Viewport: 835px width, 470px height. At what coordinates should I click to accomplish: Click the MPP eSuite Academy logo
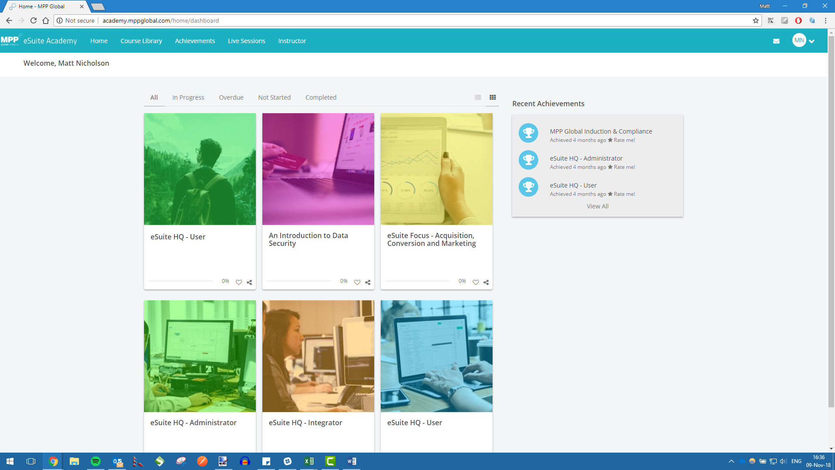(39, 40)
